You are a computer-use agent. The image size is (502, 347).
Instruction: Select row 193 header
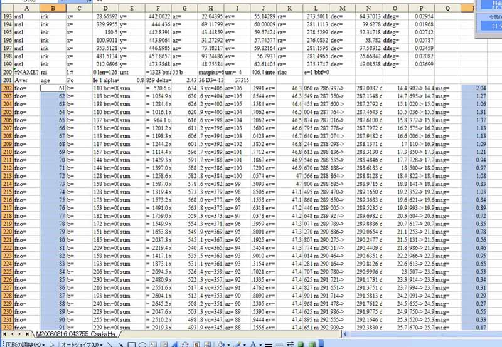click(x=7, y=16)
